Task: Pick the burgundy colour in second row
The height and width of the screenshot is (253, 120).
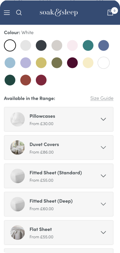Action: point(72,63)
